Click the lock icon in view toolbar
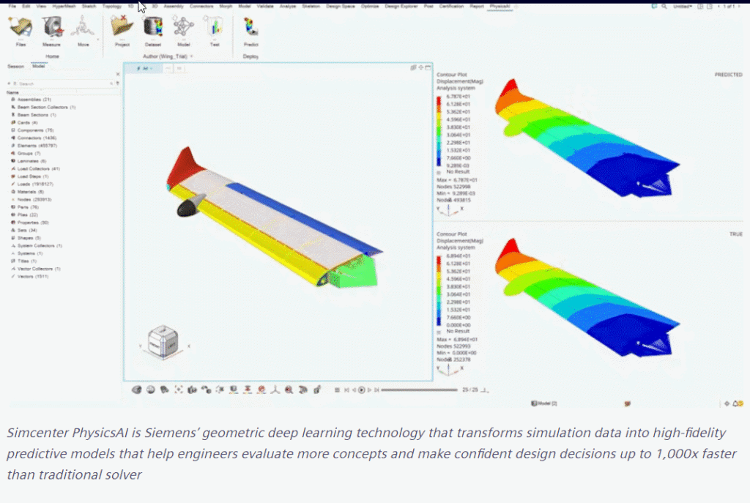The image size is (750, 503). tap(316, 390)
